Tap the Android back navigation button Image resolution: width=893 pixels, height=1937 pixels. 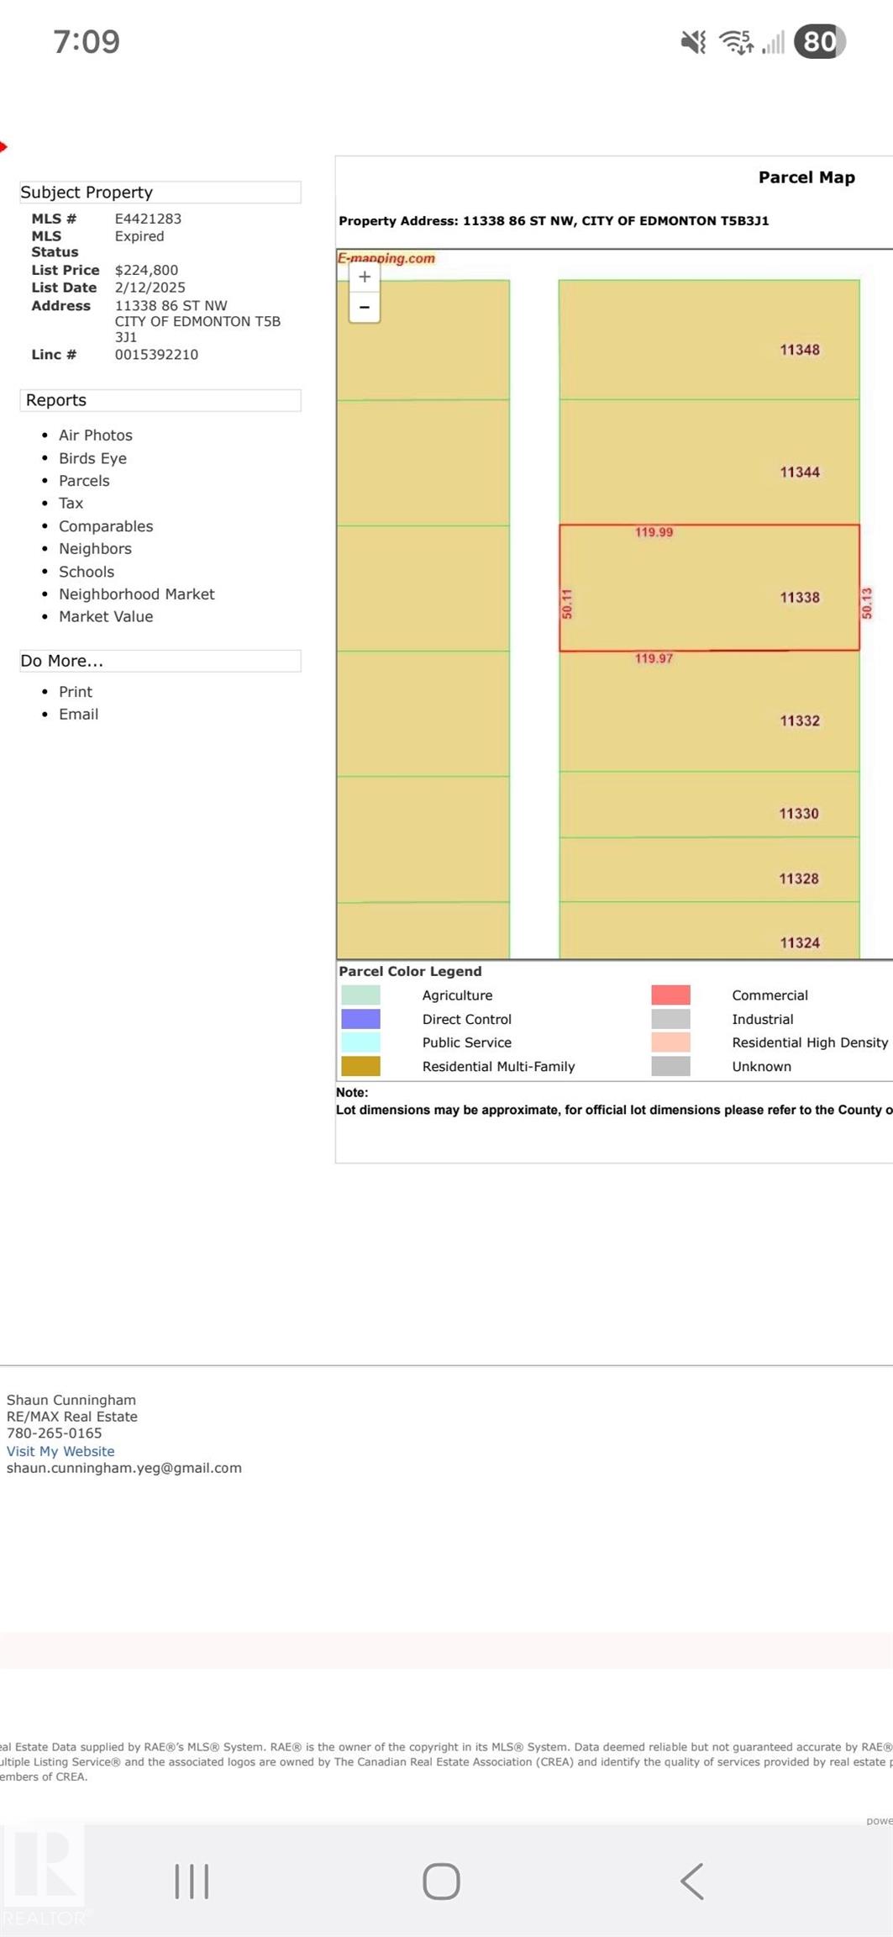[691, 1881]
